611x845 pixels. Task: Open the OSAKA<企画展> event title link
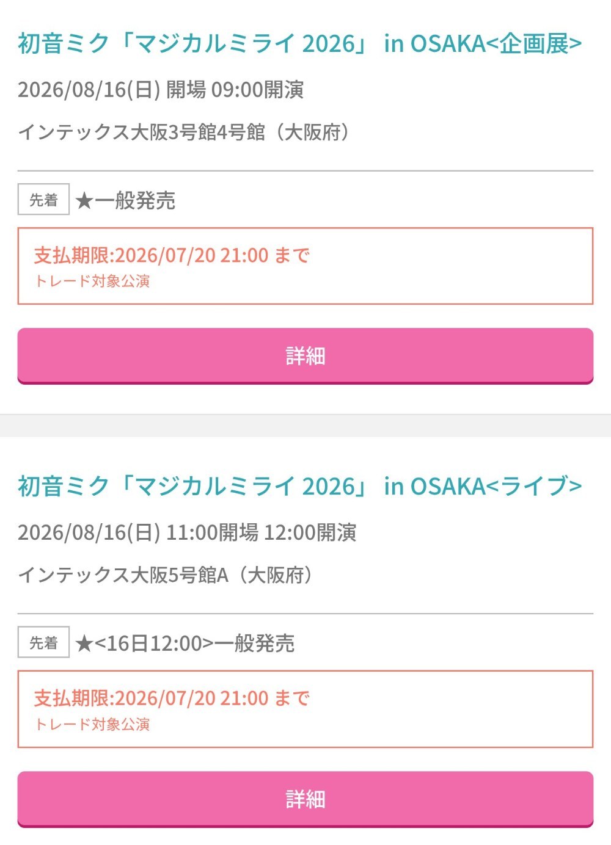(299, 44)
